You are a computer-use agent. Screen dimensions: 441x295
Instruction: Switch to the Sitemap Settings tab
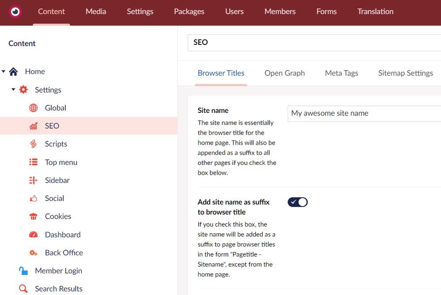pos(405,73)
